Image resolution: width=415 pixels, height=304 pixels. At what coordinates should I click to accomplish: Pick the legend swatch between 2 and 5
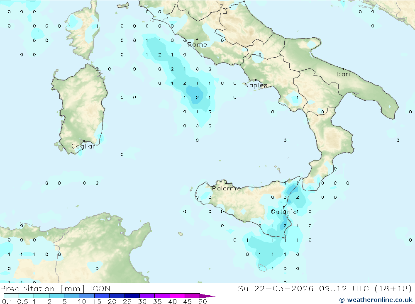56,296
